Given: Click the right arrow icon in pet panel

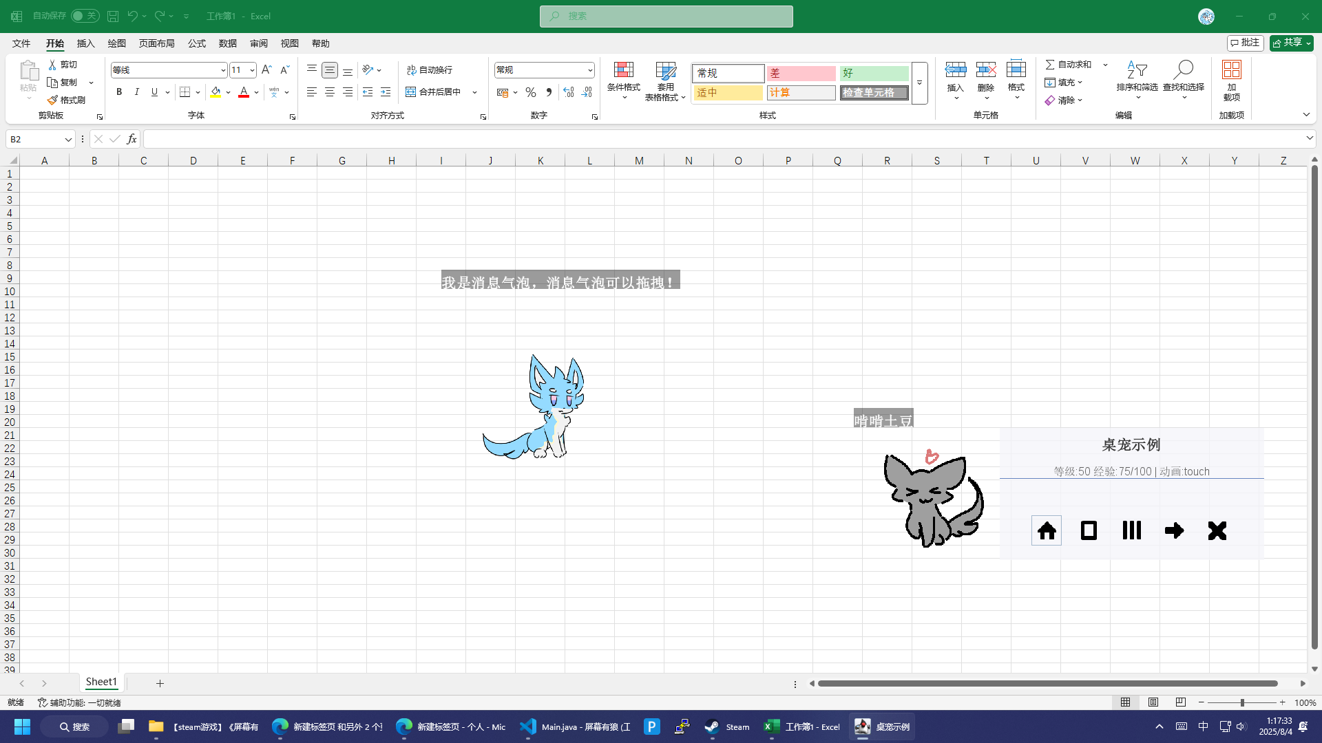Looking at the screenshot, I should click(x=1174, y=530).
